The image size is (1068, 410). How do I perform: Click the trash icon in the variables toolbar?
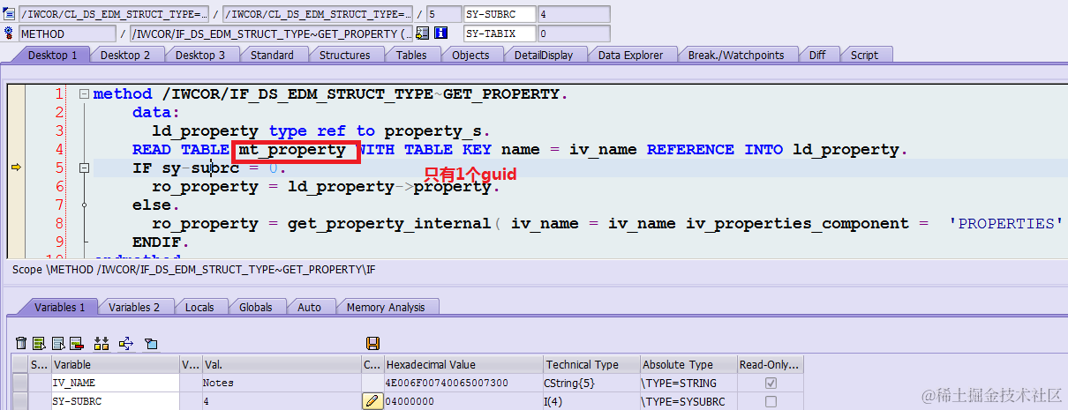(21, 343)
